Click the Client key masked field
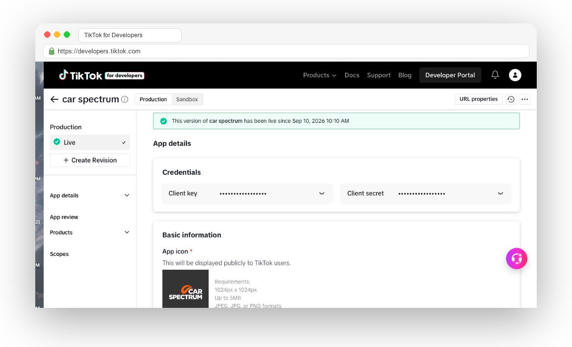 [247, 193]
